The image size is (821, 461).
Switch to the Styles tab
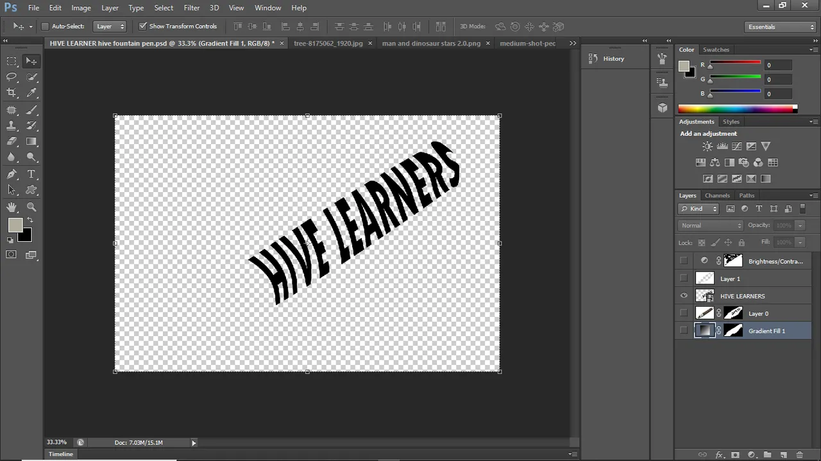click(731, 122)
